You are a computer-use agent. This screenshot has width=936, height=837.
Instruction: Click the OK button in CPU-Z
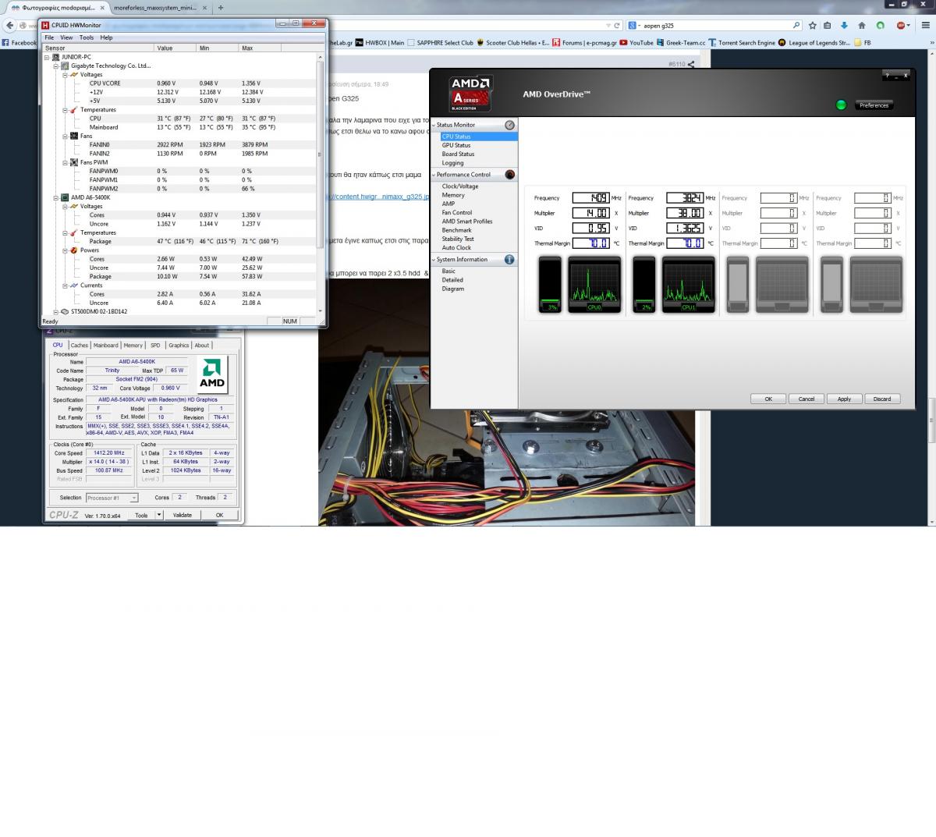(219, 515)
